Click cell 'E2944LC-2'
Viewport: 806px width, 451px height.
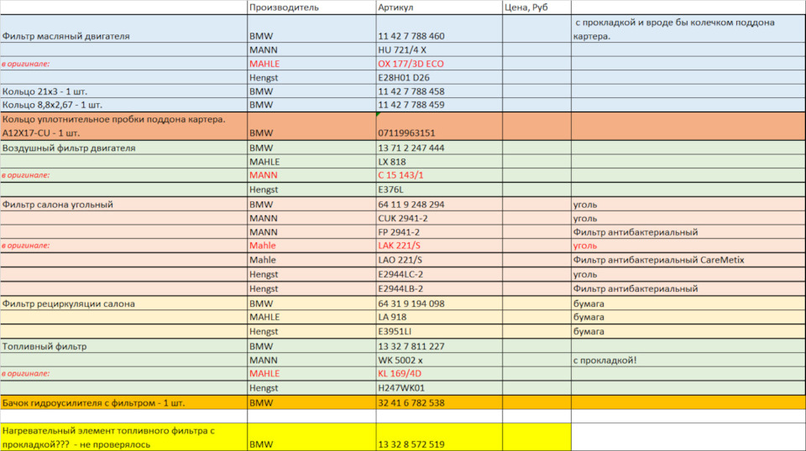pyautogui.click(x=439, y=274)
